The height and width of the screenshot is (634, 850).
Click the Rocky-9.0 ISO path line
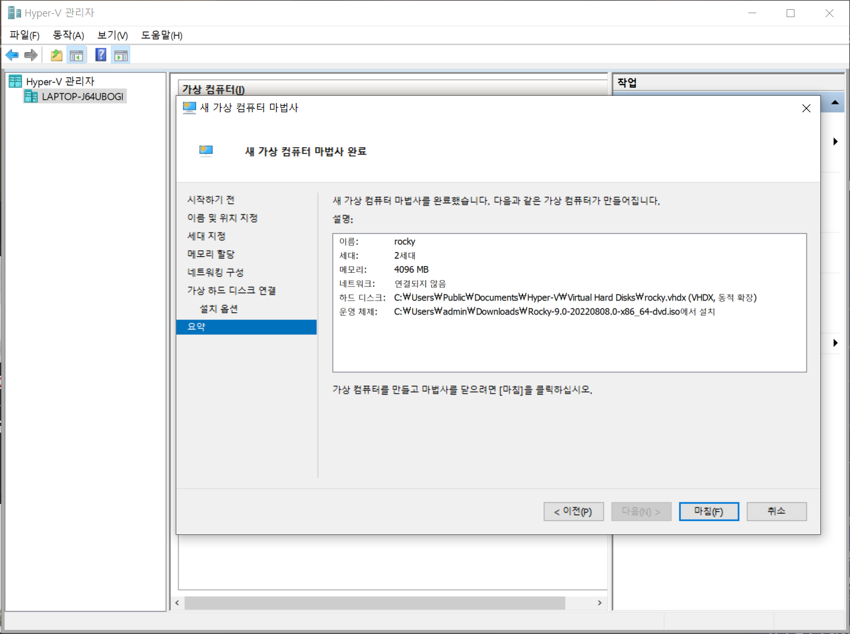[x=555, y=312]
